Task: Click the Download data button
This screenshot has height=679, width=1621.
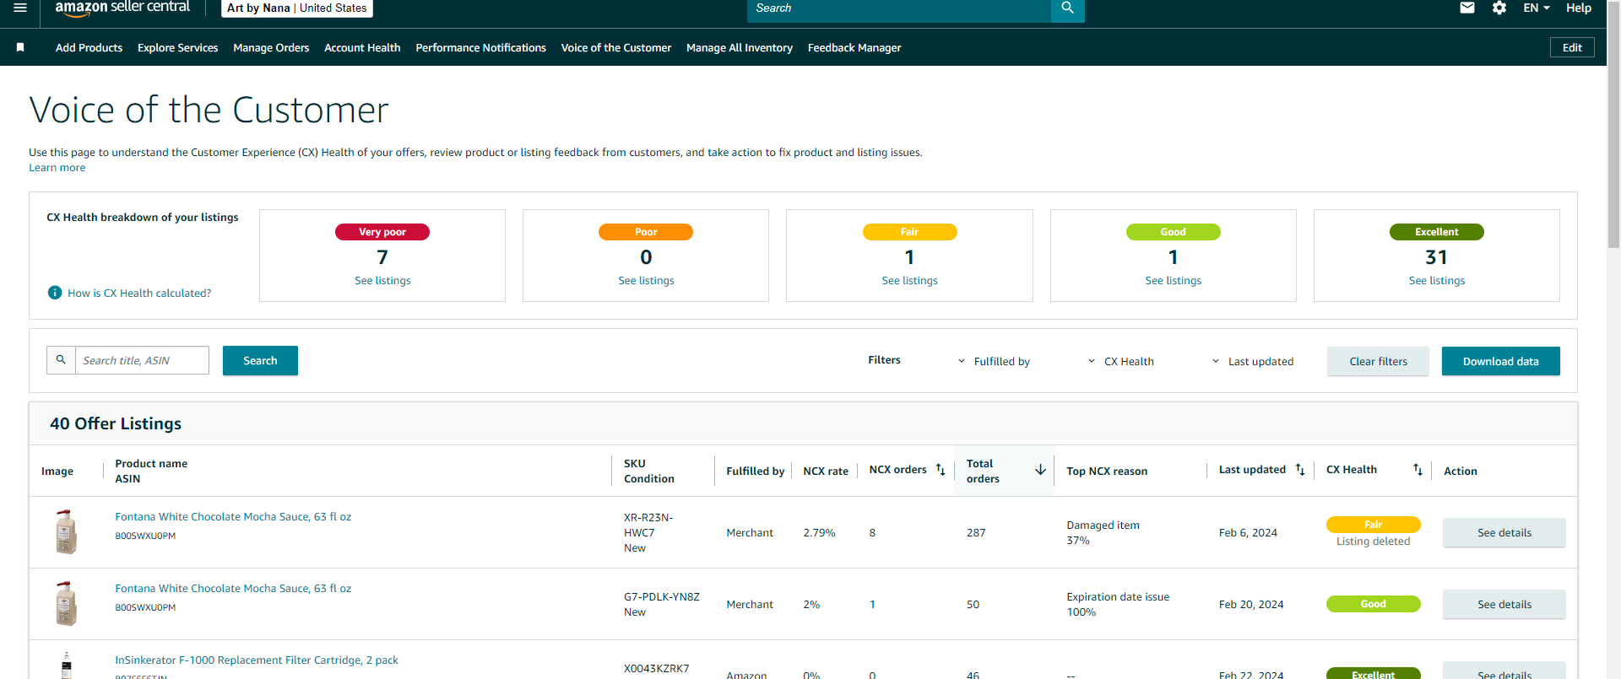Action: click(1500, 361)
